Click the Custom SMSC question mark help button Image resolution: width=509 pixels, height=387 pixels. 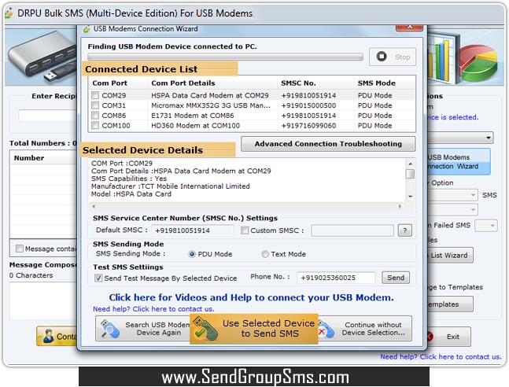(x=405, y=230)
